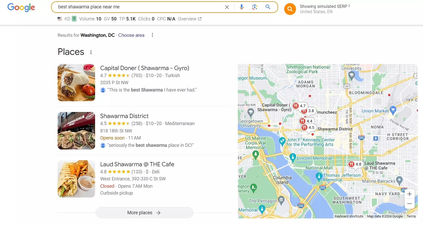This screenshot has height=225, width=423.
Task: Click the Lincoln Memorial map marker
Action: tap(293, 157)
